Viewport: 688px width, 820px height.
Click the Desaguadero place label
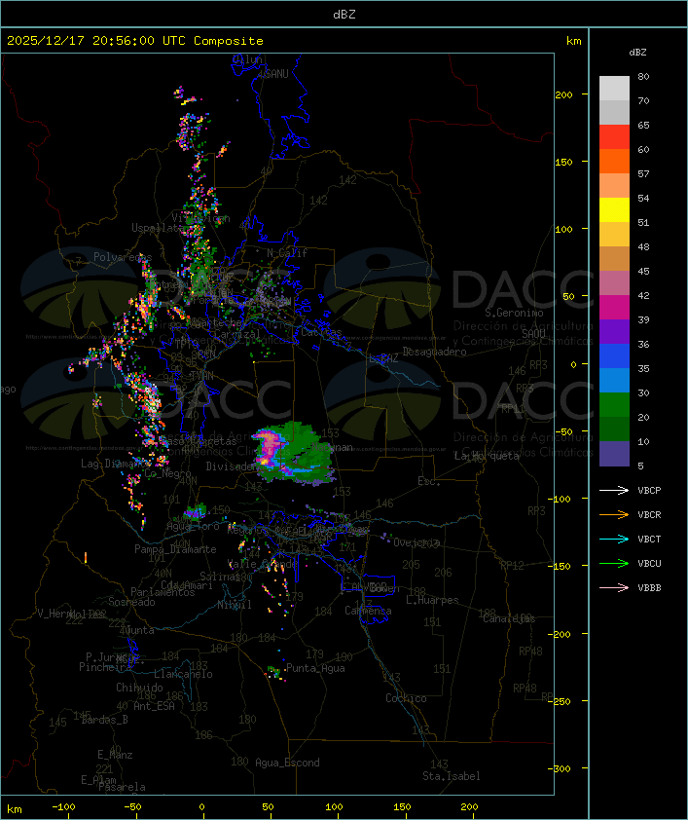(434, 352)
